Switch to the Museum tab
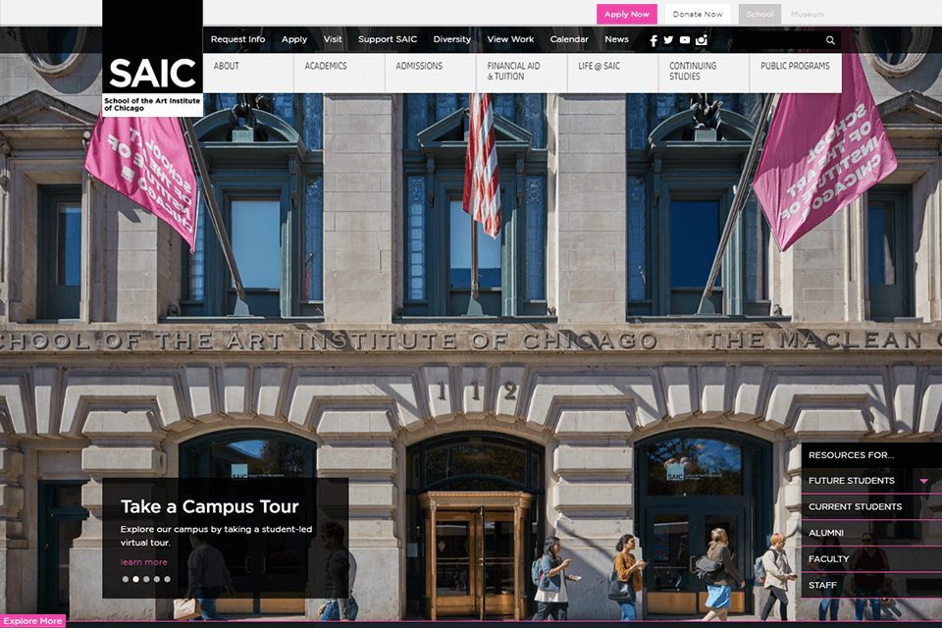Screen dimensions: 942x628 coord(808,14)
